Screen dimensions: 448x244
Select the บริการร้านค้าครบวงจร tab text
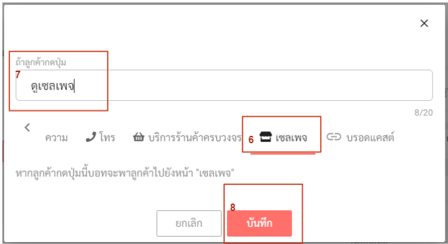194,138
